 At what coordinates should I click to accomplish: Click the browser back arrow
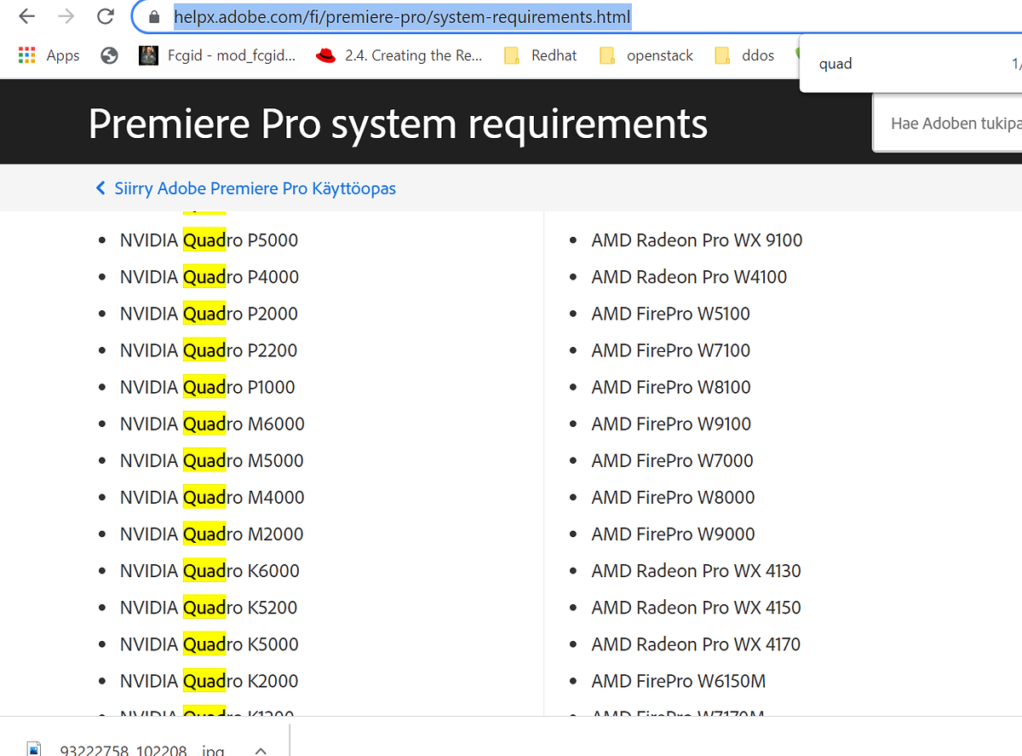point(27,16)
